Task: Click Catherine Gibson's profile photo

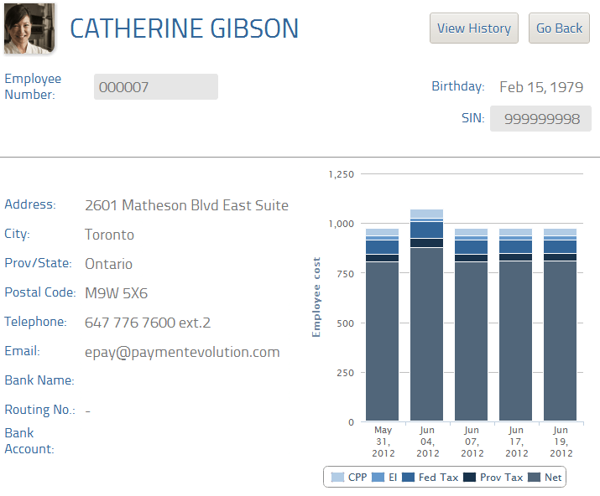Action: (29, 28)
